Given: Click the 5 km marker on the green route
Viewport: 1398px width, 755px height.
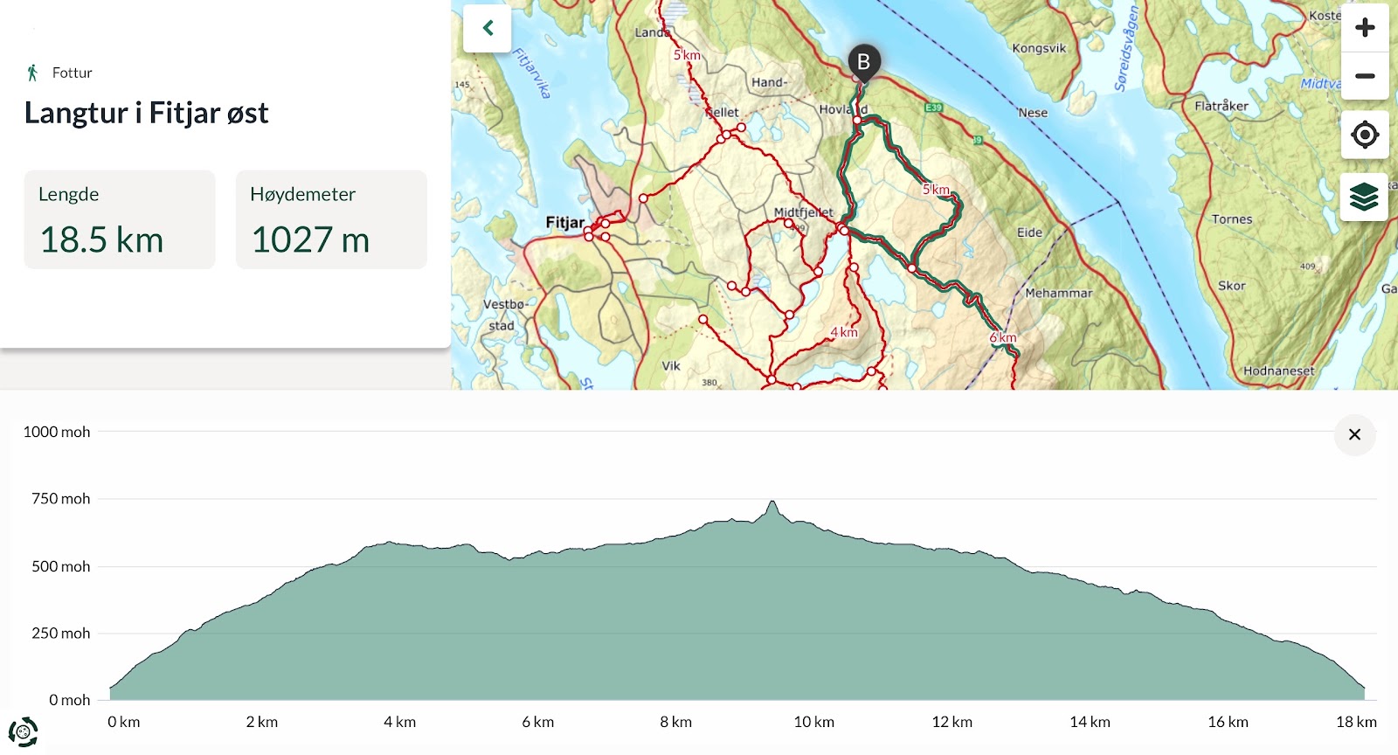Looking at the screenshot, I should 936,190.
